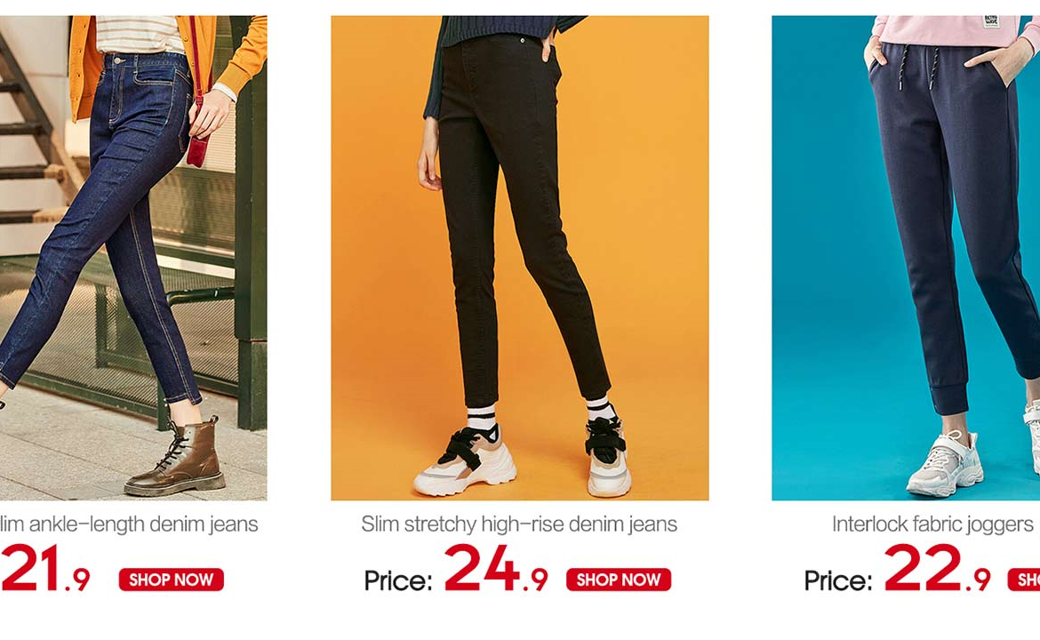This screenshot has height=640, width=1040.
Task: Open the navy joggers photo on teal background
Action: [906, 257]
